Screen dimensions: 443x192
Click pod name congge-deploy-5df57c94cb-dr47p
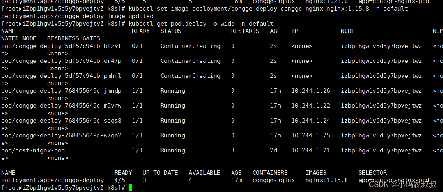click(61, 61)
